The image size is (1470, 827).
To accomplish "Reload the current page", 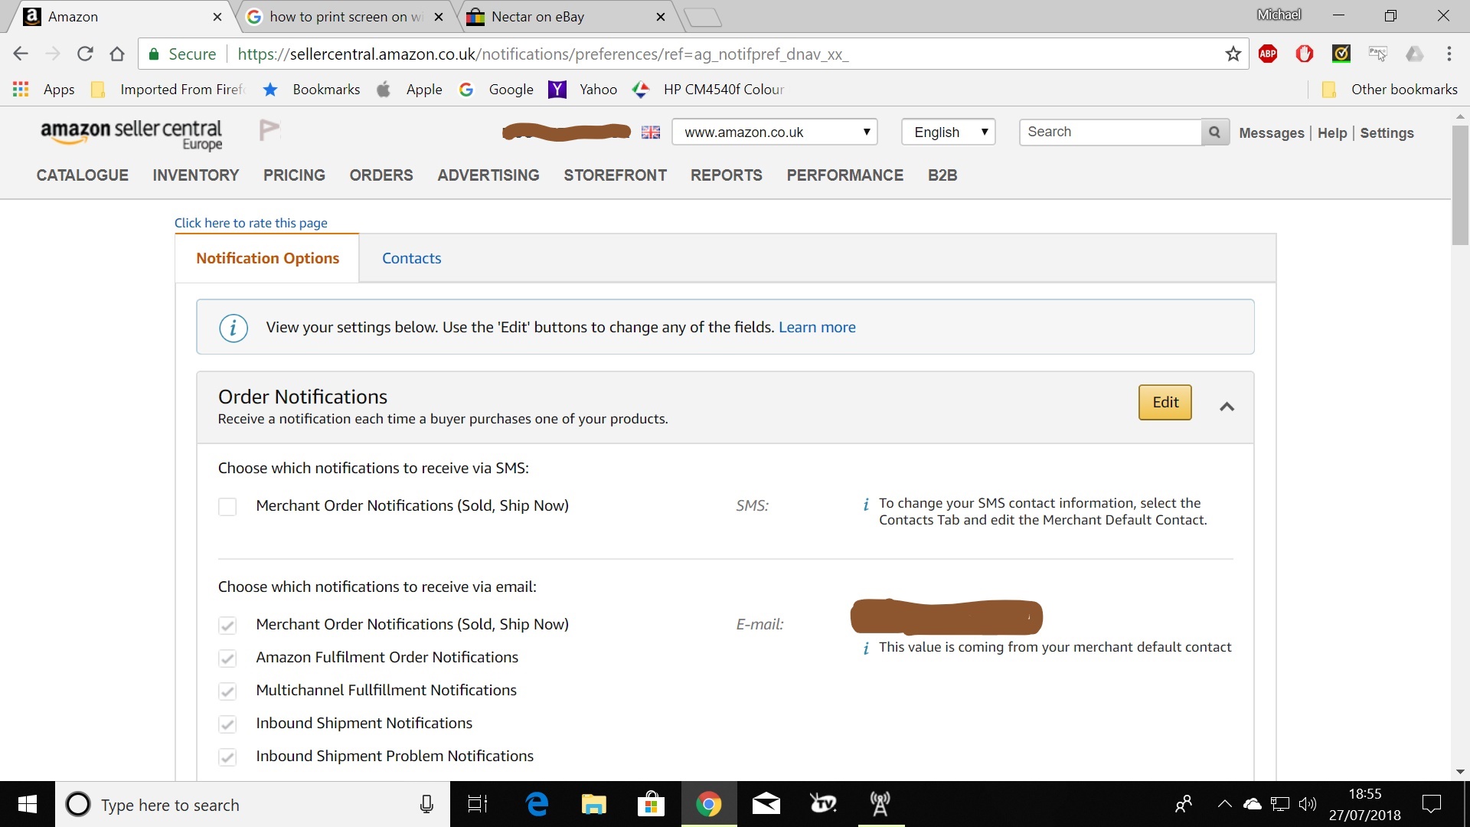I will (85, 54).
